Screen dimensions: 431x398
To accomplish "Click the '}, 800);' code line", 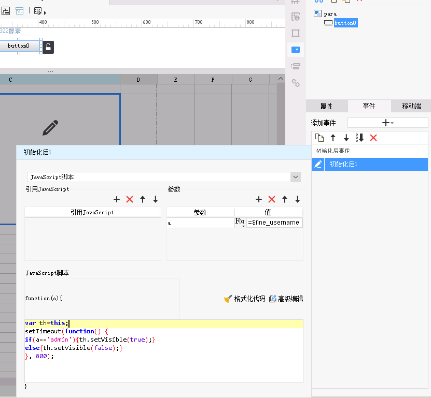I will tap(39, 356).
